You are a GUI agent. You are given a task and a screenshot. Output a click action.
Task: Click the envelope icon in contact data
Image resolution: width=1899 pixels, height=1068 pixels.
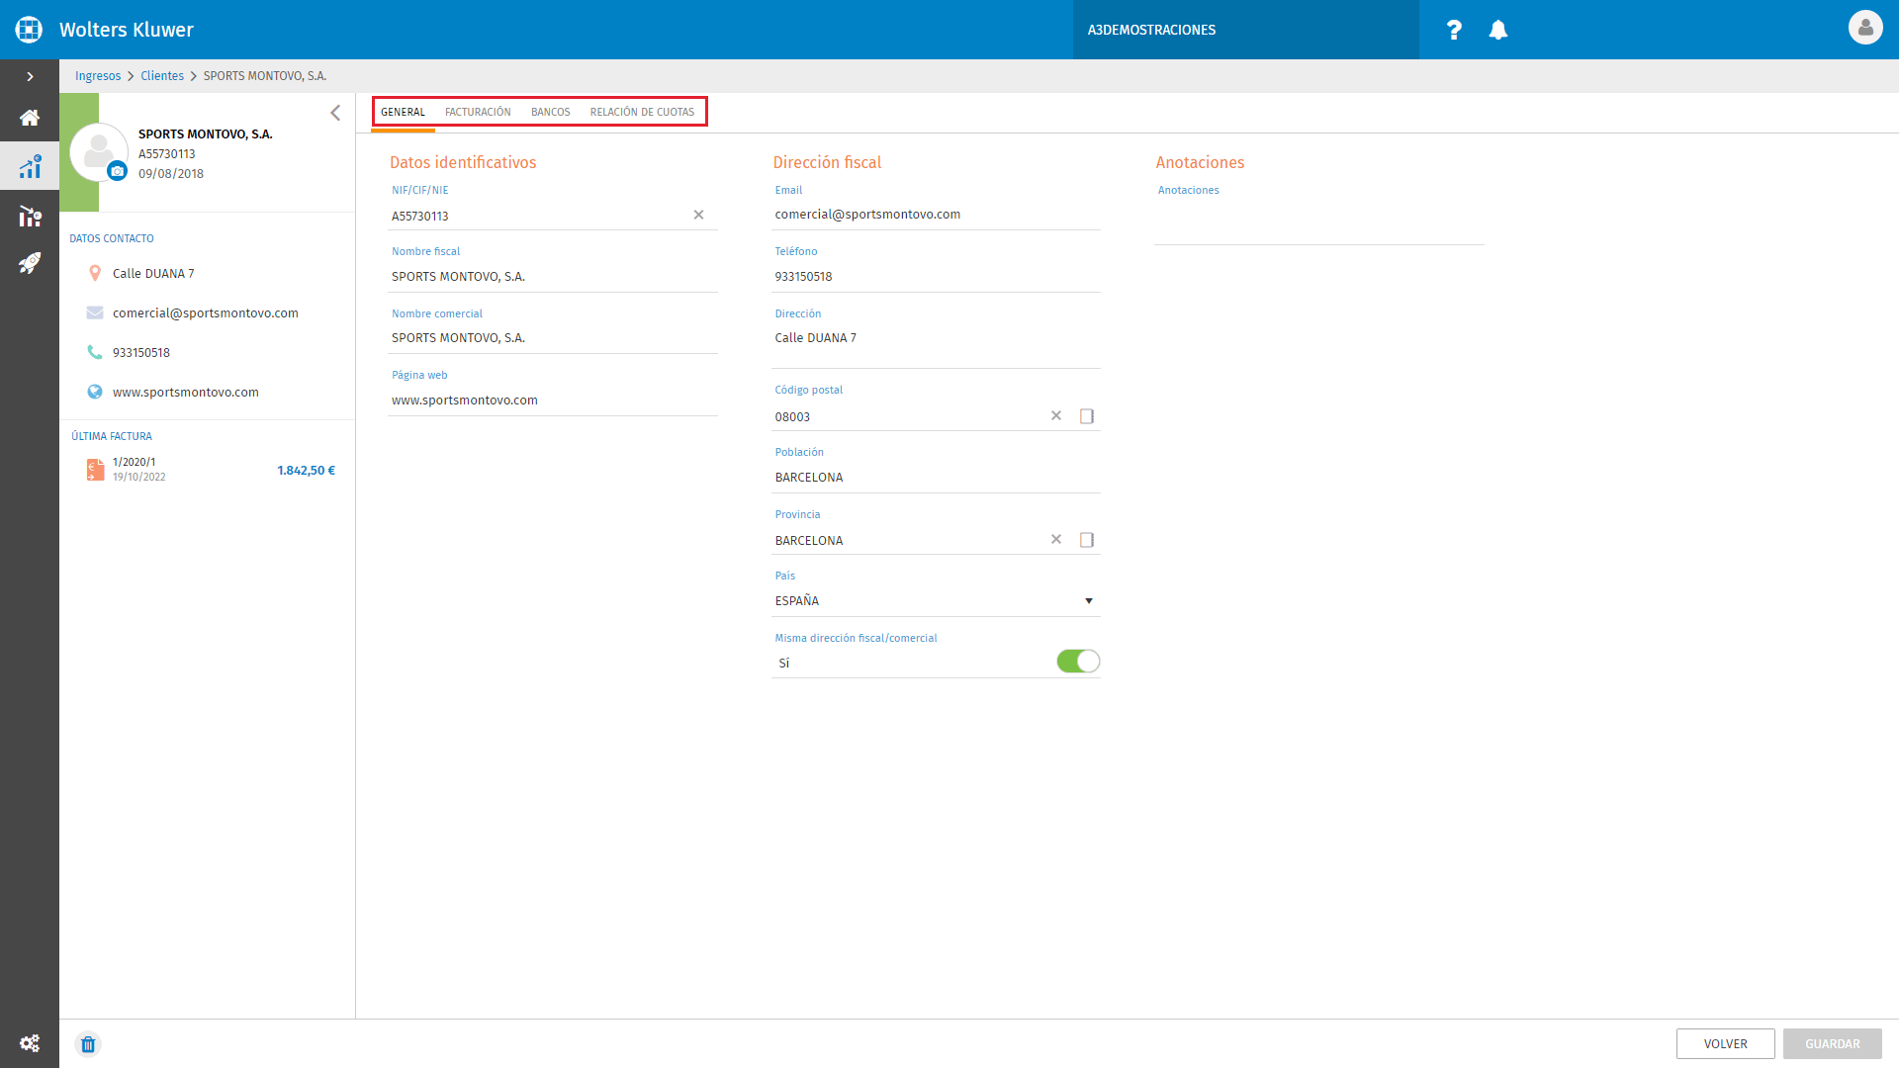point(95,312)
